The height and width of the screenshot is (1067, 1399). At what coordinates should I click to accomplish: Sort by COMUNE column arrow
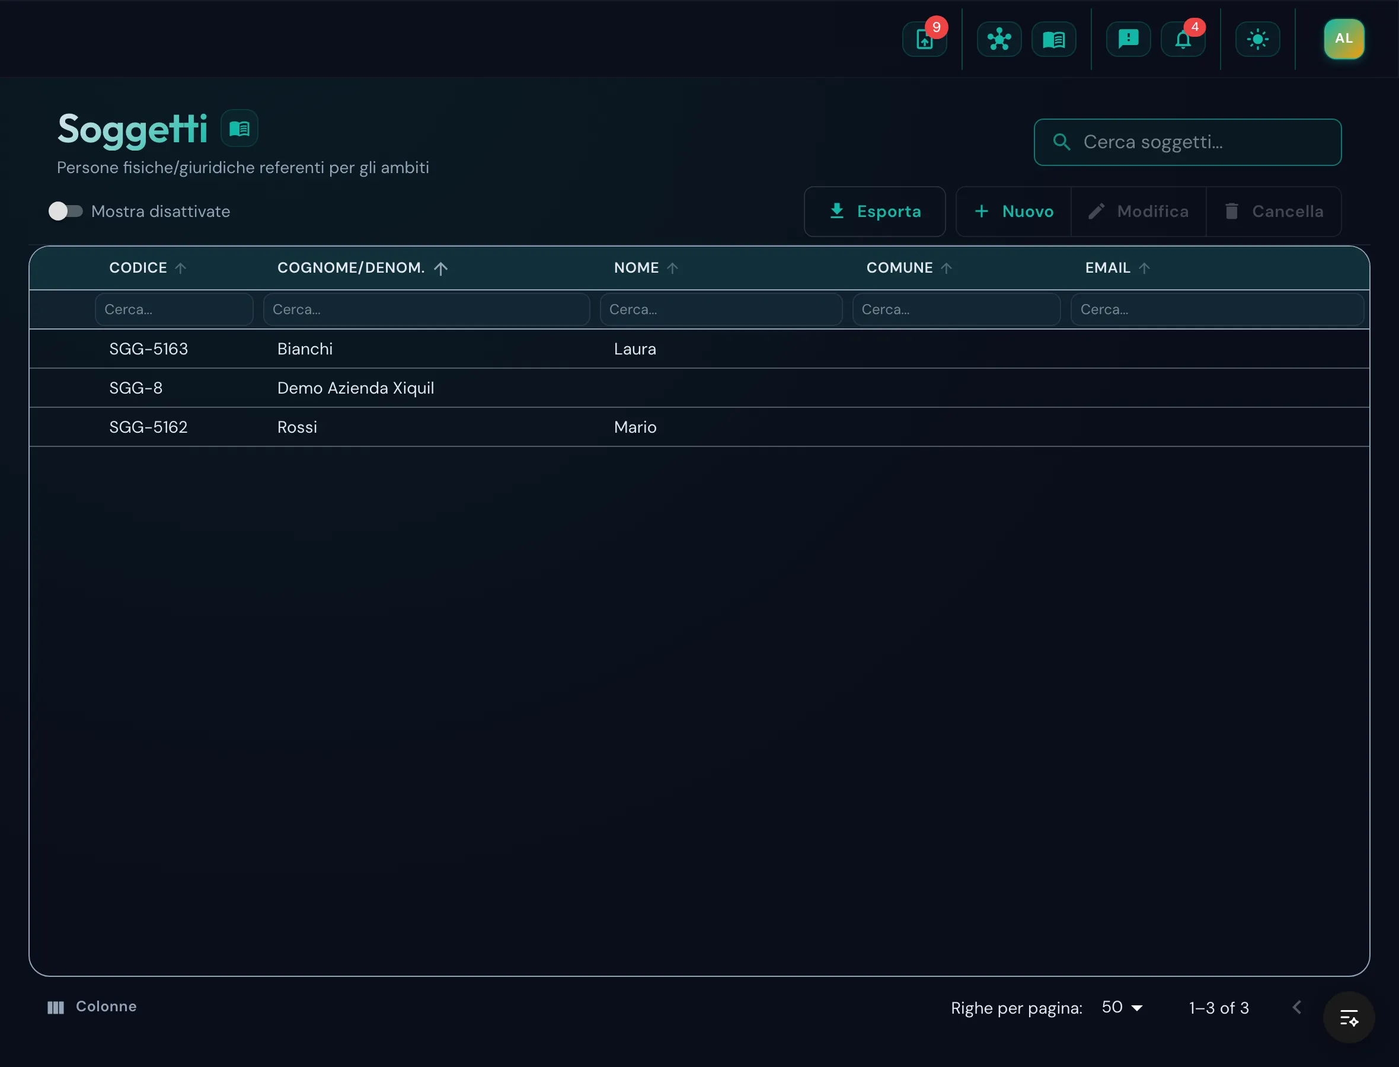tap(946, 268)
